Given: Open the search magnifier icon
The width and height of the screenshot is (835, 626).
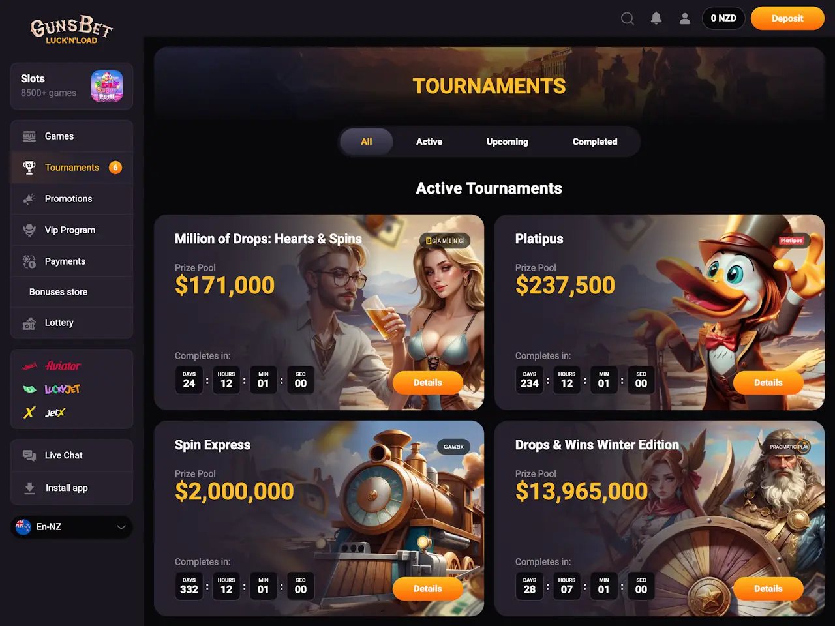Looking at the screenshot, I should 628,18.
